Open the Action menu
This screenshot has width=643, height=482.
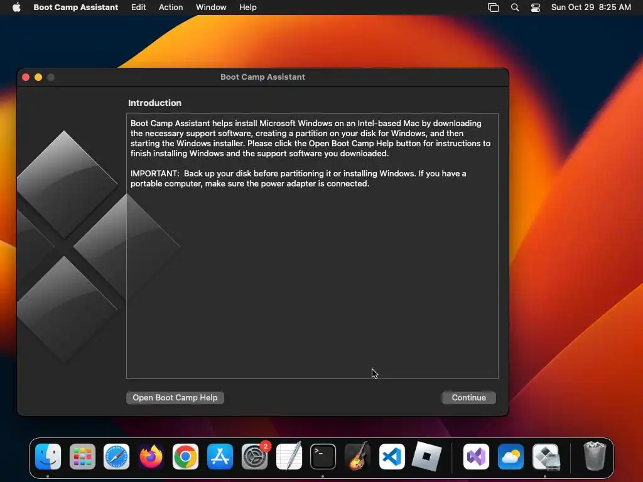(171, 8)
